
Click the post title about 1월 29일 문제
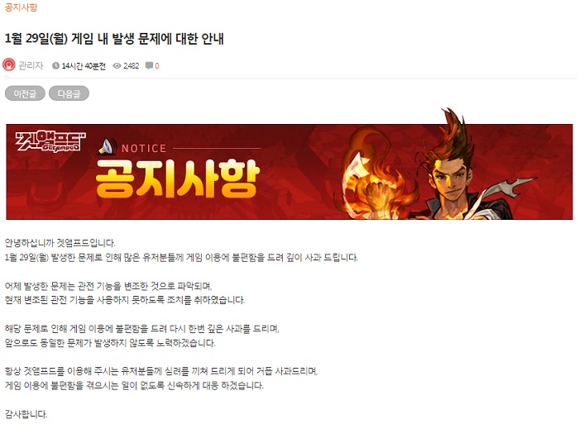point(114,38)
